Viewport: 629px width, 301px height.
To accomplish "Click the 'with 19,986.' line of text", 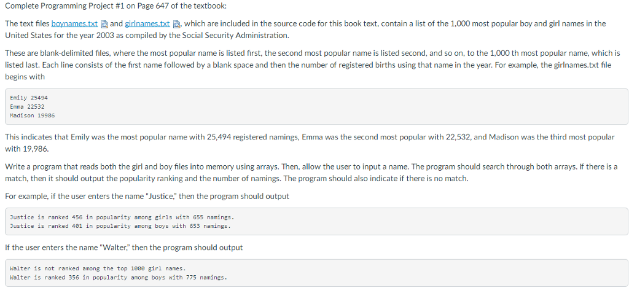I will (27, 149).
